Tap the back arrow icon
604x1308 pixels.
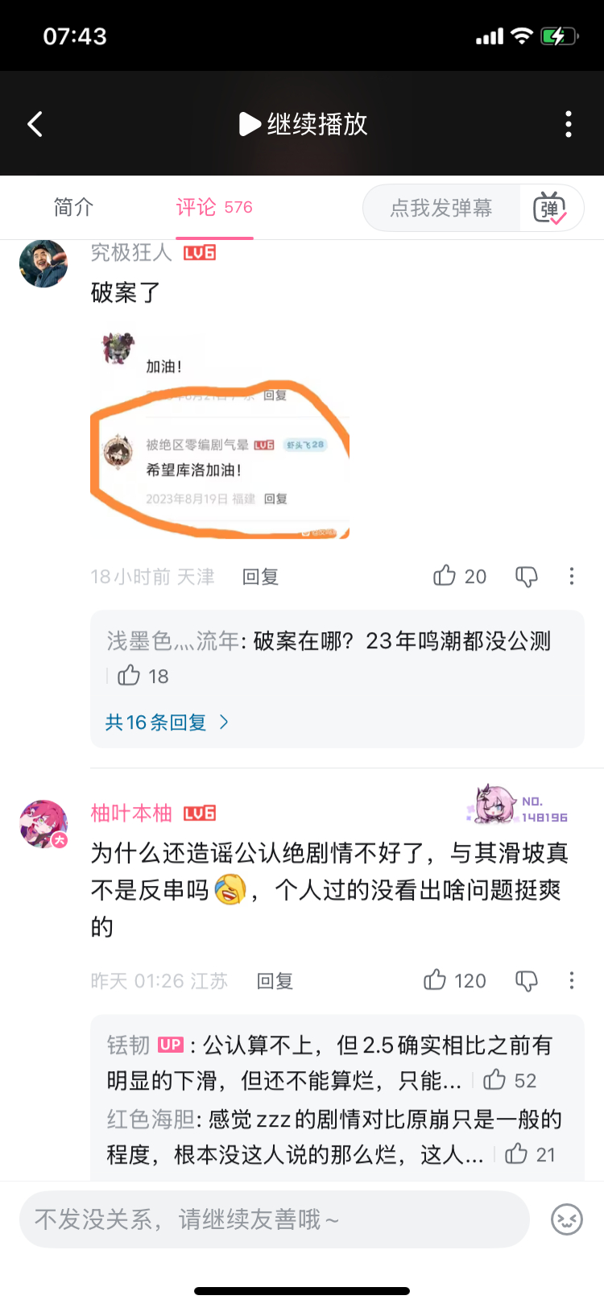35,124
